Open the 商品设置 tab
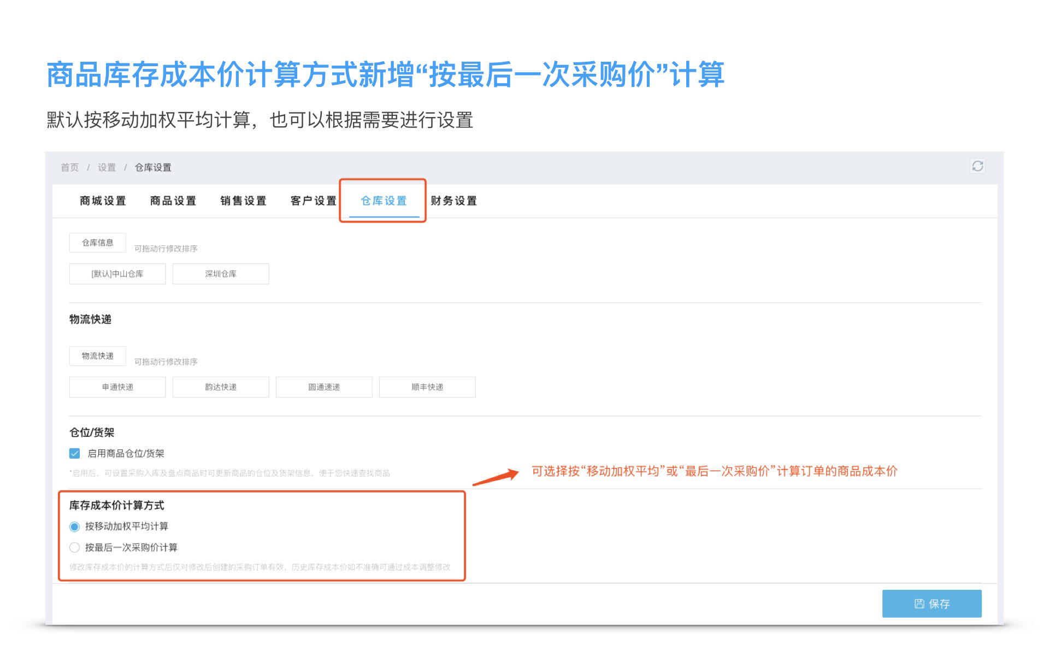 pos(173,201)
